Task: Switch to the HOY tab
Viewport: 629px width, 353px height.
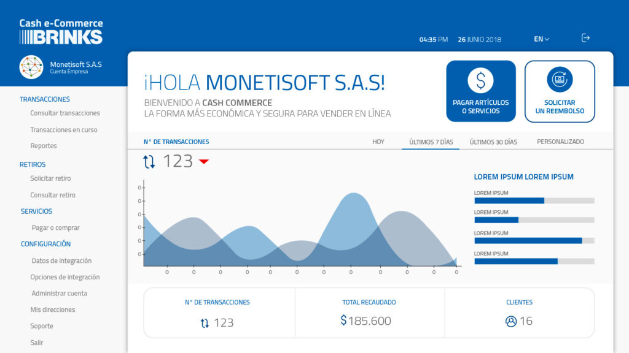Action: pos(378,142)
